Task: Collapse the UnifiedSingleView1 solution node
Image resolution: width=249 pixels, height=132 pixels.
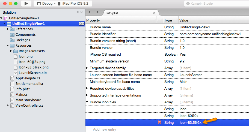Action: click(x=1, y=18)
